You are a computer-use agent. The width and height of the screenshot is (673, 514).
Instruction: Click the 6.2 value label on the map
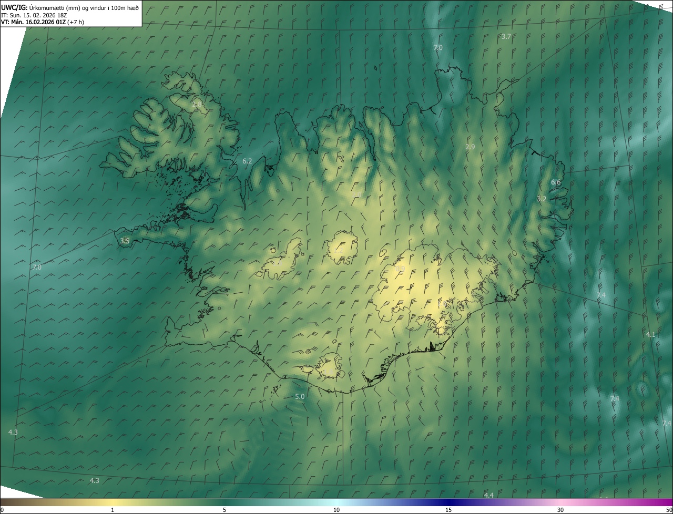coord(247,161)
